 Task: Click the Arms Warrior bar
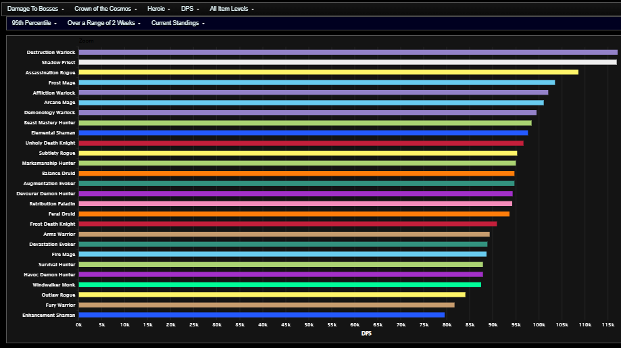[x=284, y=234]
